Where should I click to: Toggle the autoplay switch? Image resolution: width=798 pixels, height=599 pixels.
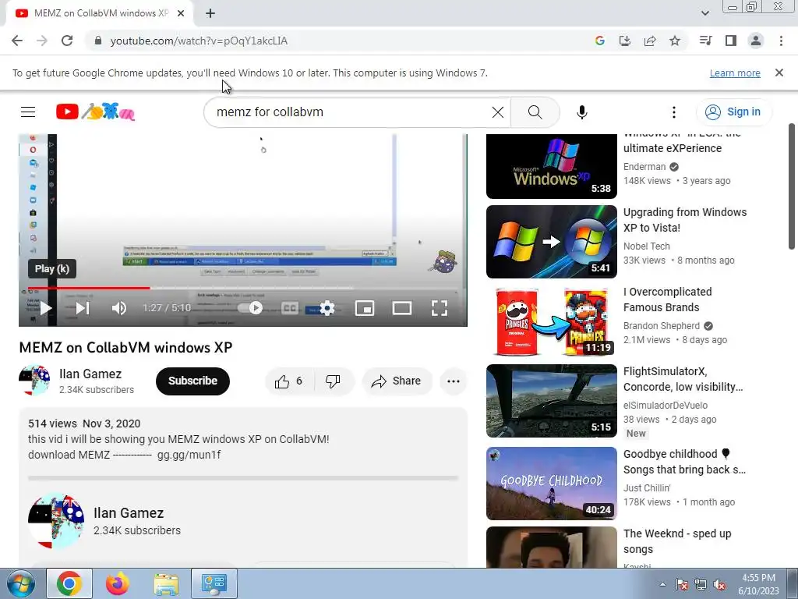[250, 308]
